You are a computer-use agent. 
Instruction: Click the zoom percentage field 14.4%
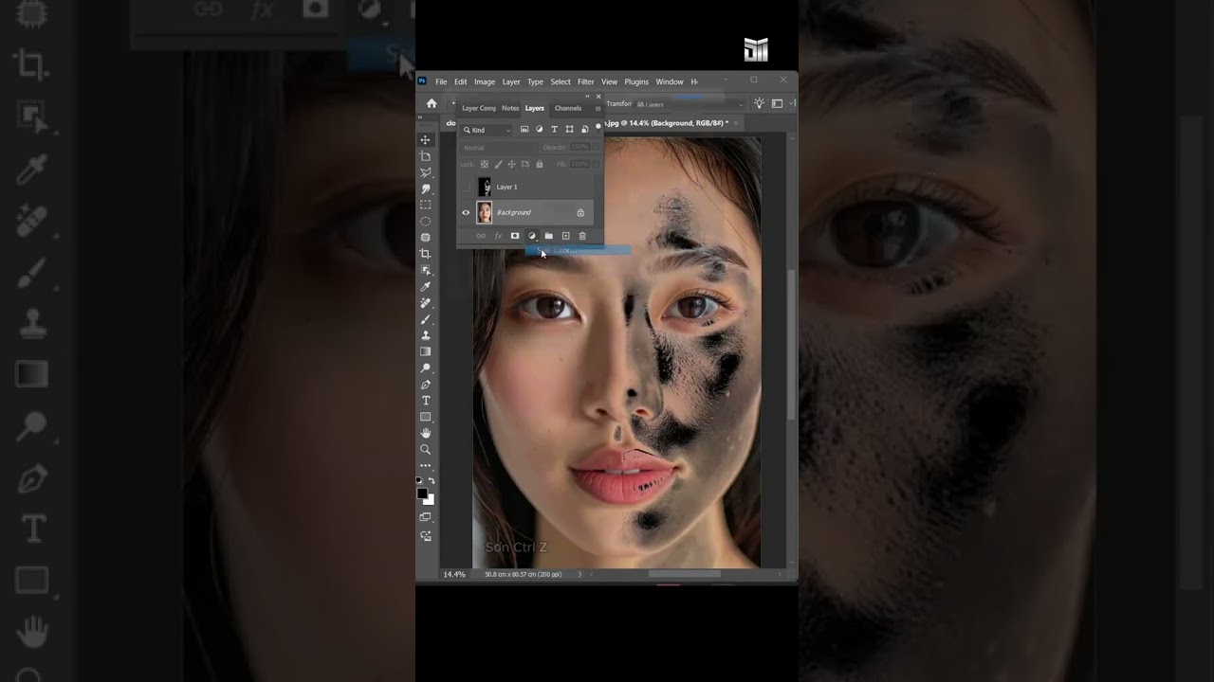point(454,574)
